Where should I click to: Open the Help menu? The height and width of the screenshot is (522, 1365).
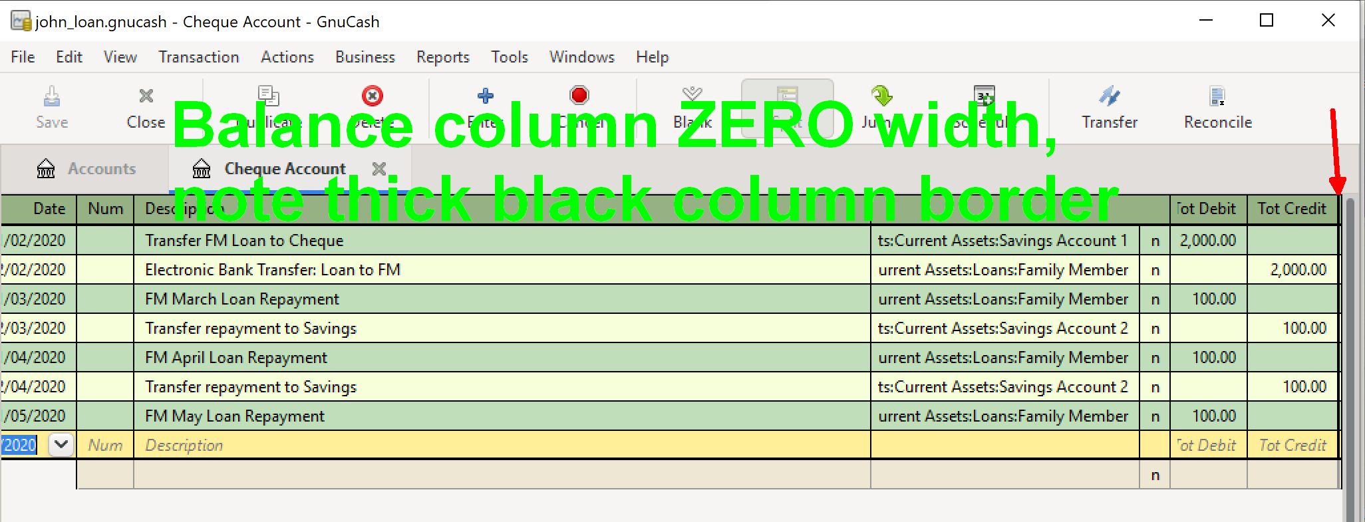click(x=652, y=57)
